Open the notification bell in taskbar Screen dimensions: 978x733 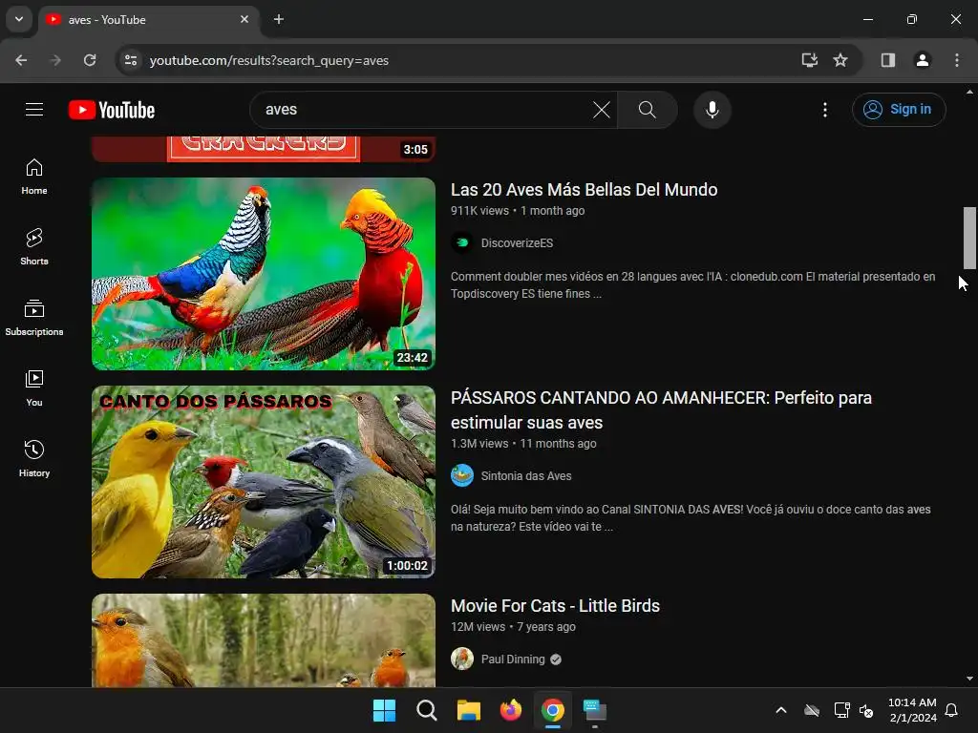click(952, 710)
